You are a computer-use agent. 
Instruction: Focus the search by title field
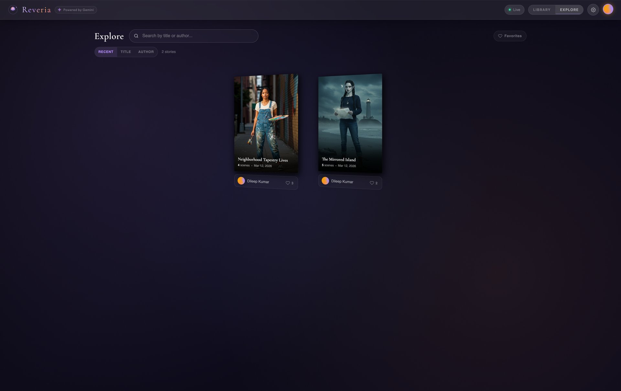[197, 36]
